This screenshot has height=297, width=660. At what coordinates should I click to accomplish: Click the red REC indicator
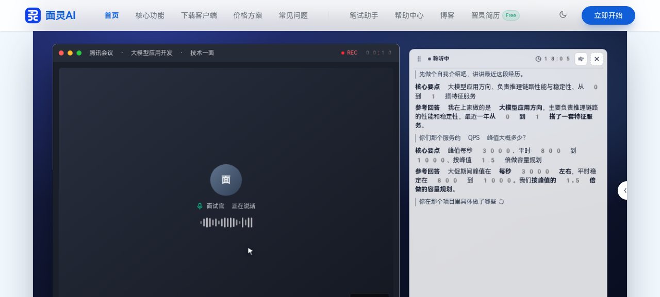[x=349, y=53]
